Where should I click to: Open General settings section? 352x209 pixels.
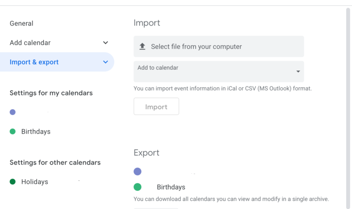pyautogui.click(x=21, y=24)
